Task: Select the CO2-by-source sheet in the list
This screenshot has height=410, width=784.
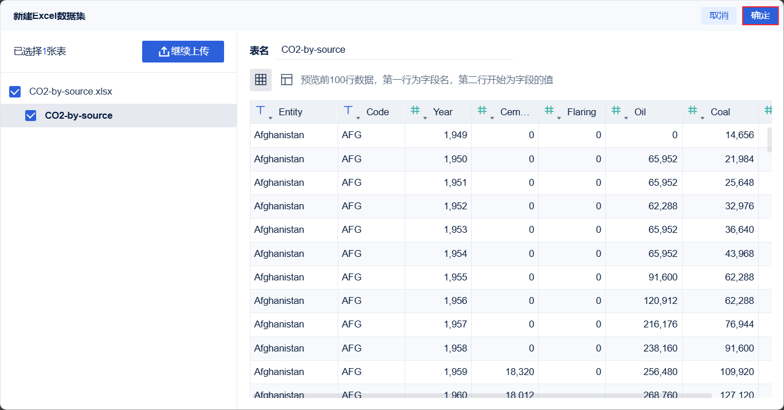Action: [79, 116]
